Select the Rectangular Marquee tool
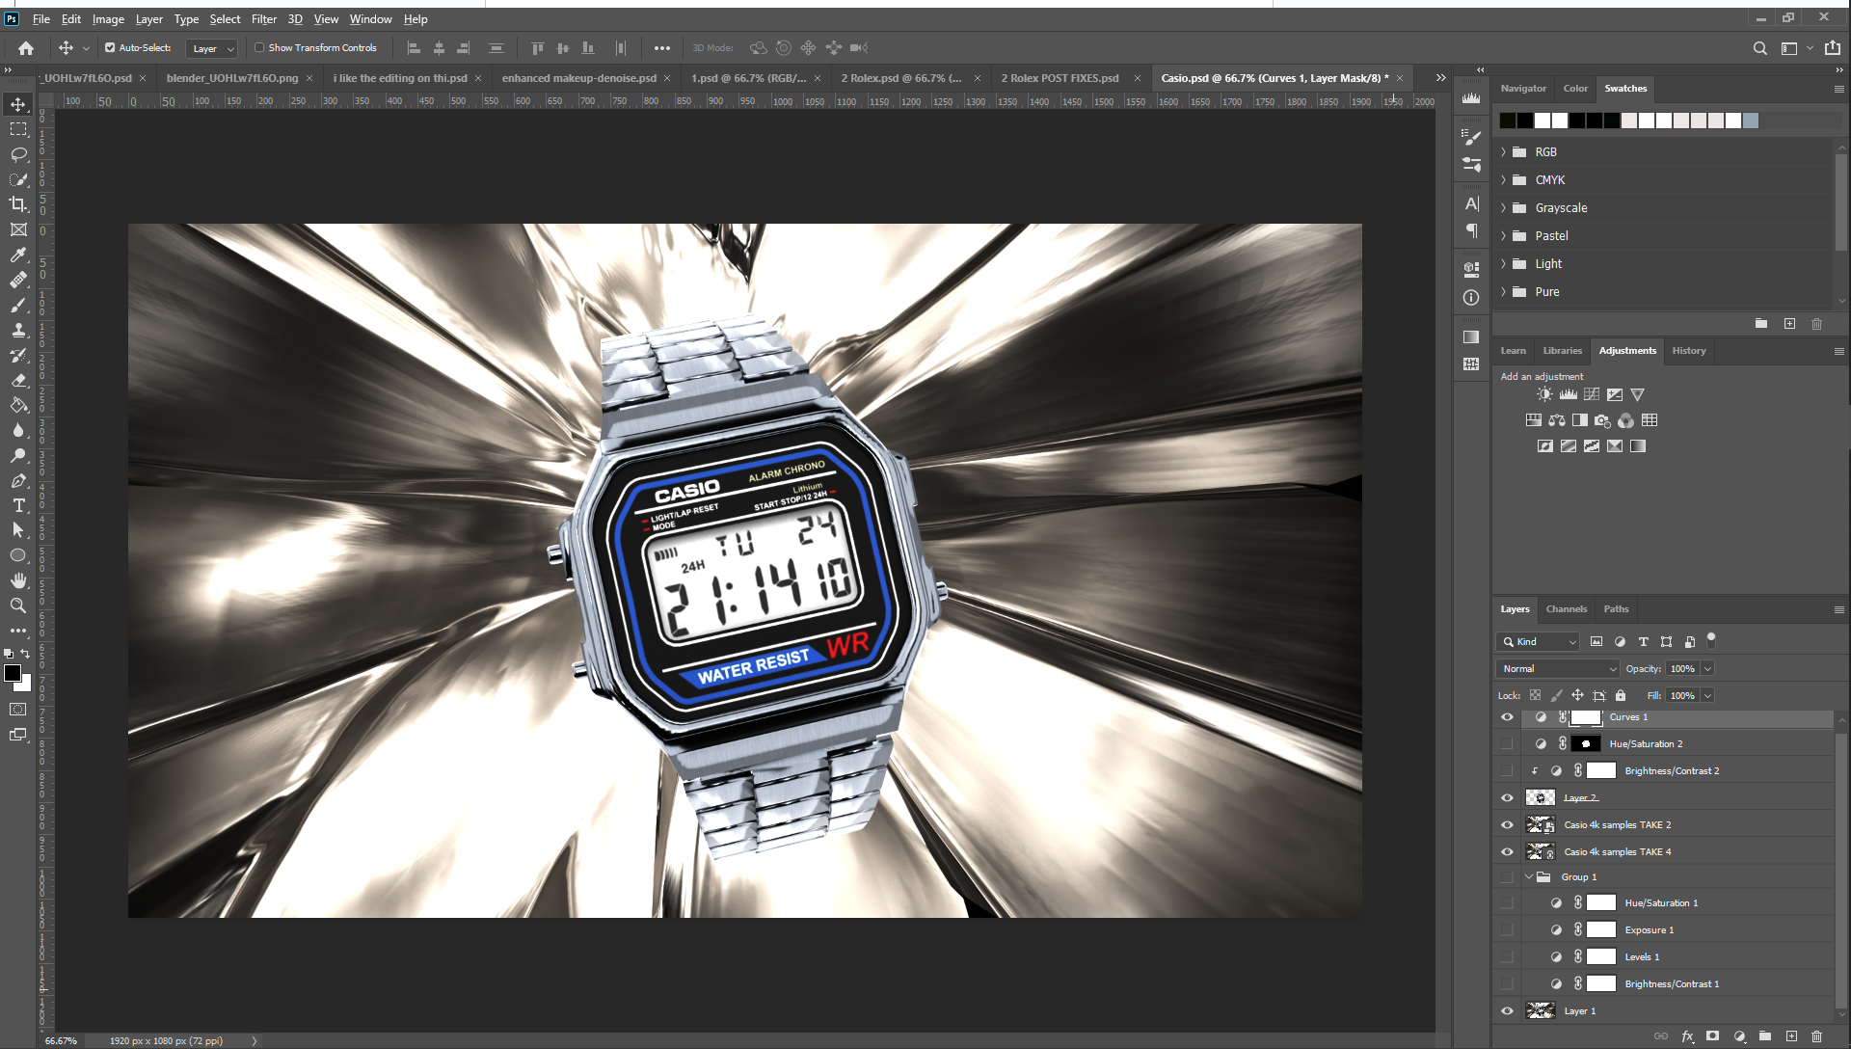 [x=18, y=129]
